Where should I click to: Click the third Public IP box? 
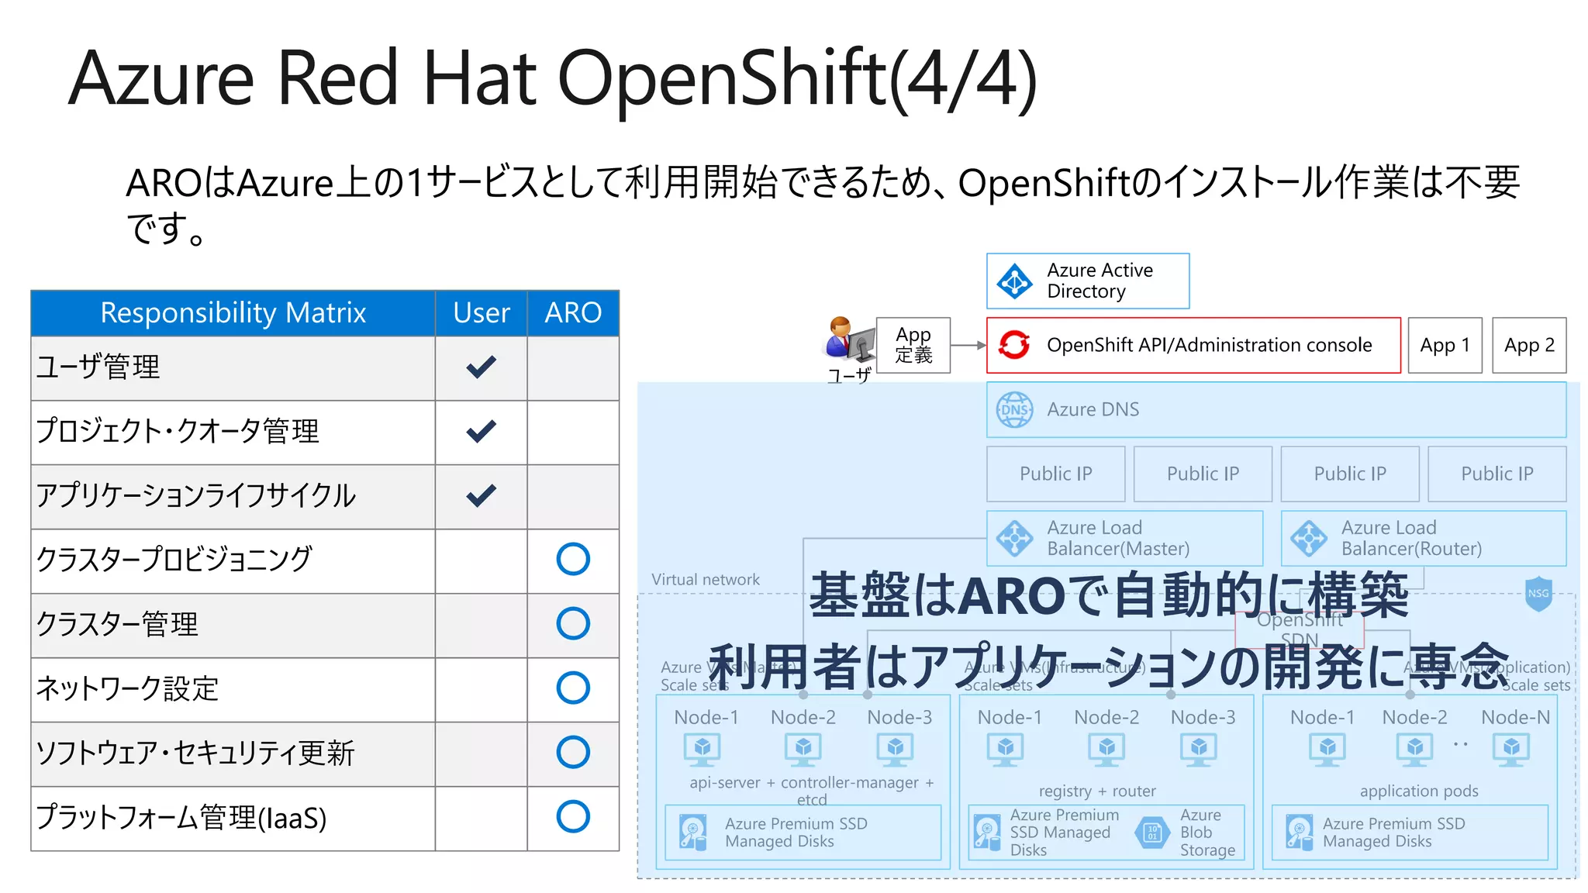pos(1350,474)
